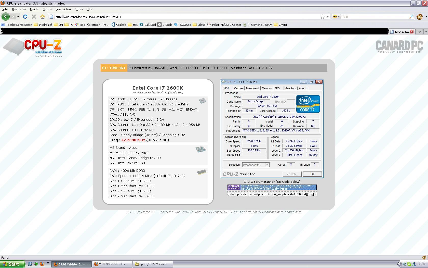Click the search magnifier icon
This screenshot has width=428, height=268.
(411, 17)
